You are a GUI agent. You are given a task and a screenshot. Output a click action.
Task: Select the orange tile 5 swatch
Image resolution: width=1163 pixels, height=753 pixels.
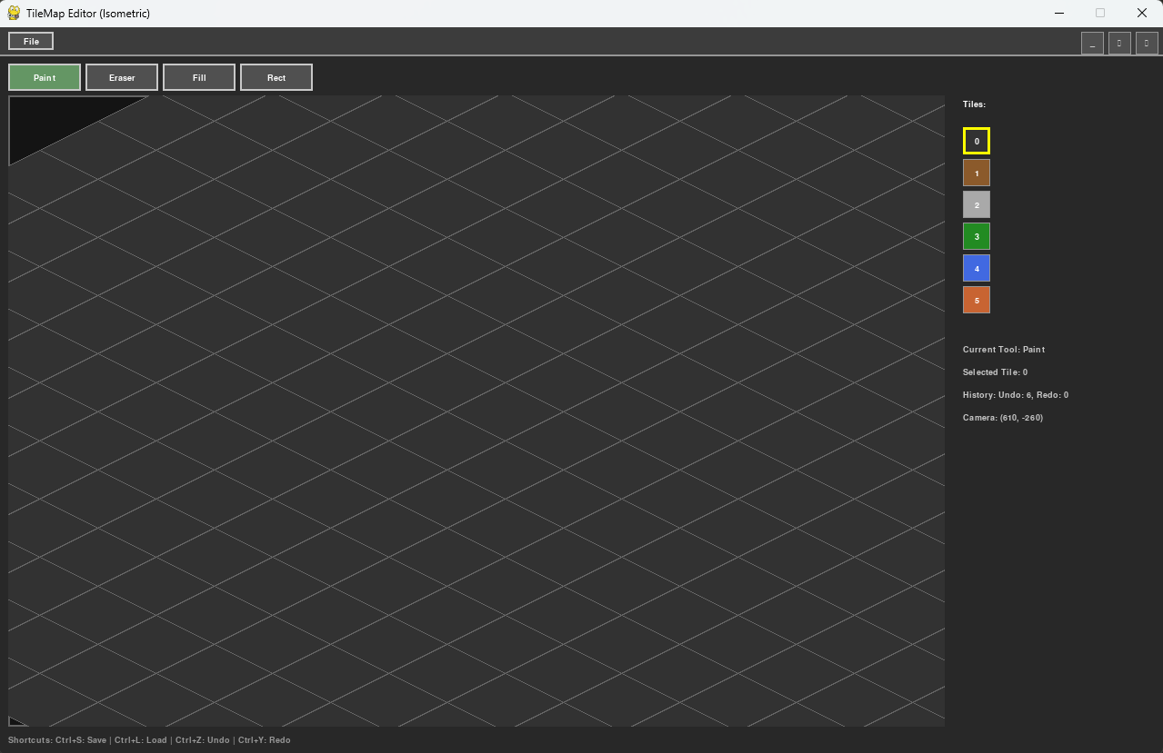pyautogui.click(x=977, y=300)
